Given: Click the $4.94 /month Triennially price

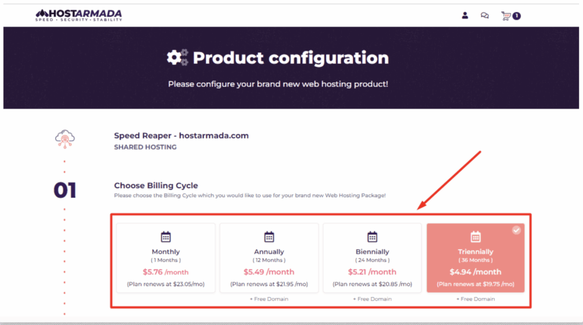Looking at the screenshot, I should (x=475, y=272).
